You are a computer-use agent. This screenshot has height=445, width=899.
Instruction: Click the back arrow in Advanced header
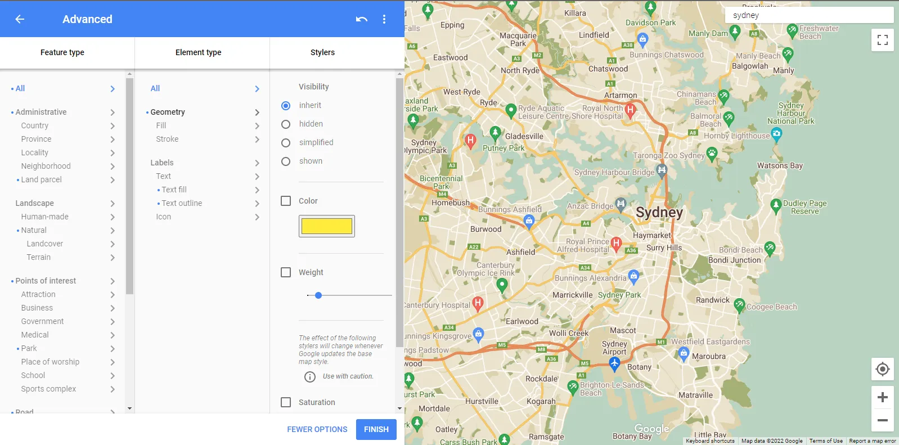[x=20, y=19]
